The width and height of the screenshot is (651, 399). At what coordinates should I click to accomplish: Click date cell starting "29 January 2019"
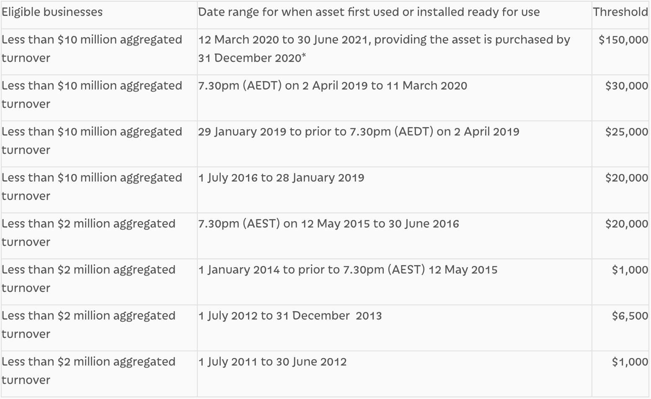(359, 132)
